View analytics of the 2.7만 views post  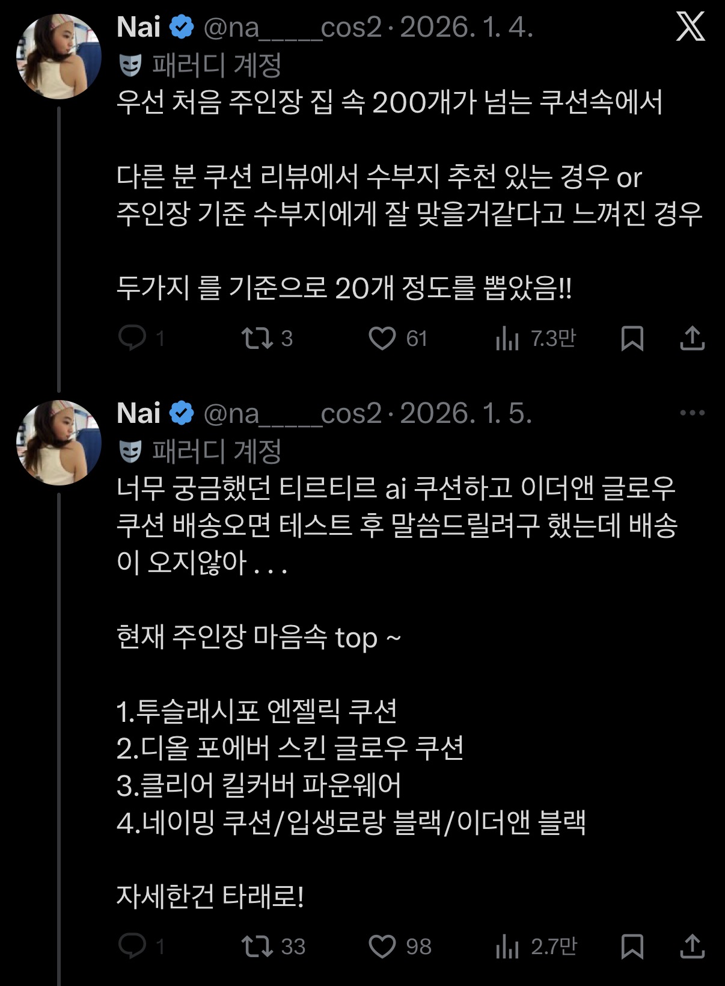point(507,946)
